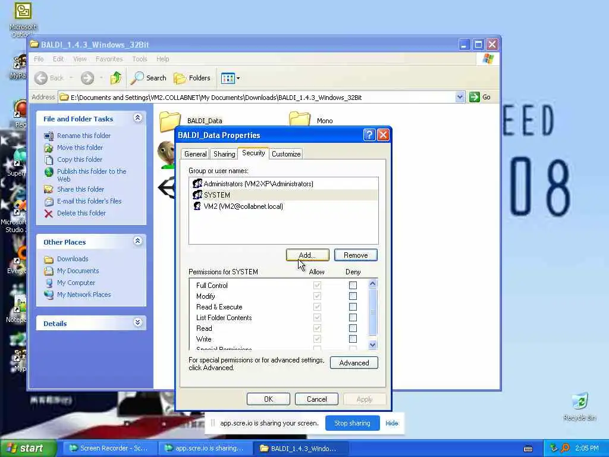609x457 pixels.
Task: Click the Add... button
Action: [x=307, y=255]
